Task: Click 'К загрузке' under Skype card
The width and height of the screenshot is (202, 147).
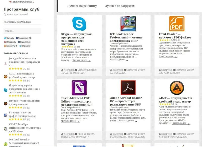Action: point(68,70)
